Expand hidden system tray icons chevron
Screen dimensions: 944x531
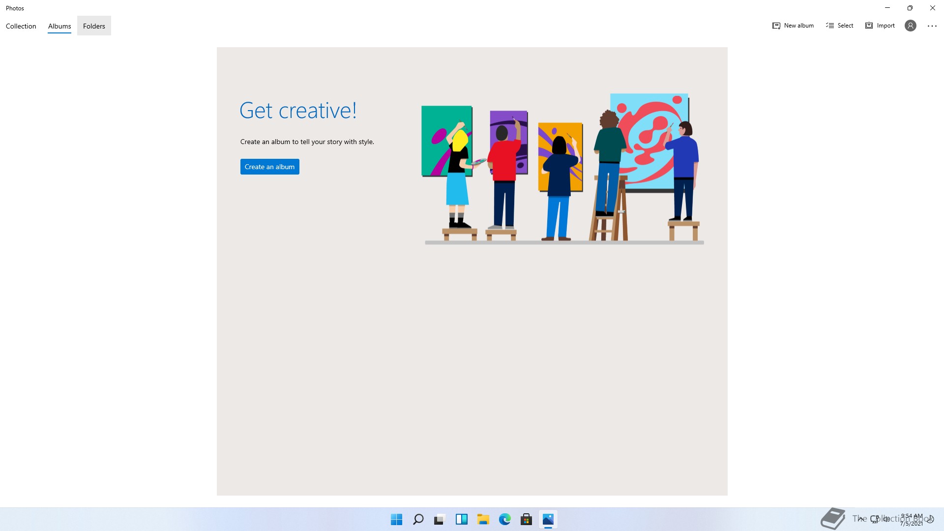pos(860,519)
